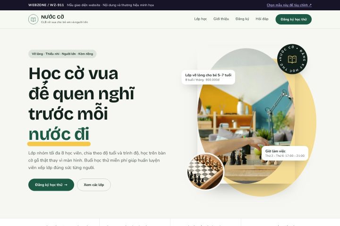
Task: Open the Chọn mẫu này để tùy chỉnh link
Action: [289, 5]
